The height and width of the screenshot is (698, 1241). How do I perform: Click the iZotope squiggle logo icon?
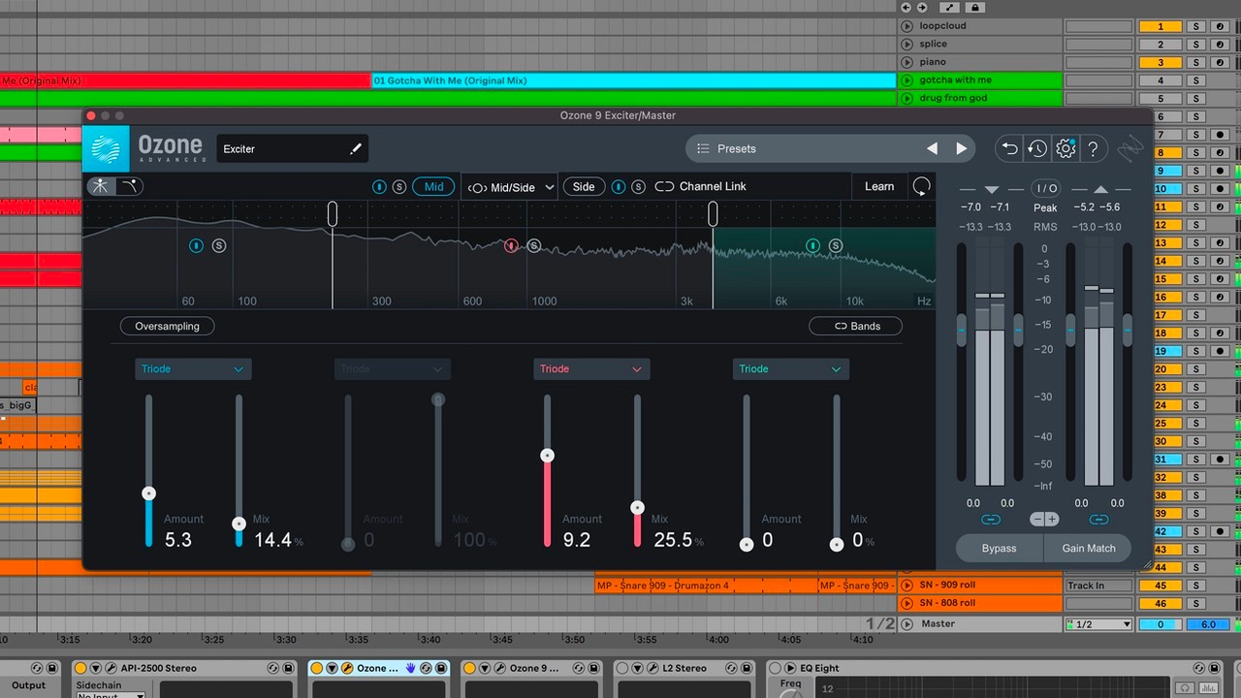(1130, 149)
